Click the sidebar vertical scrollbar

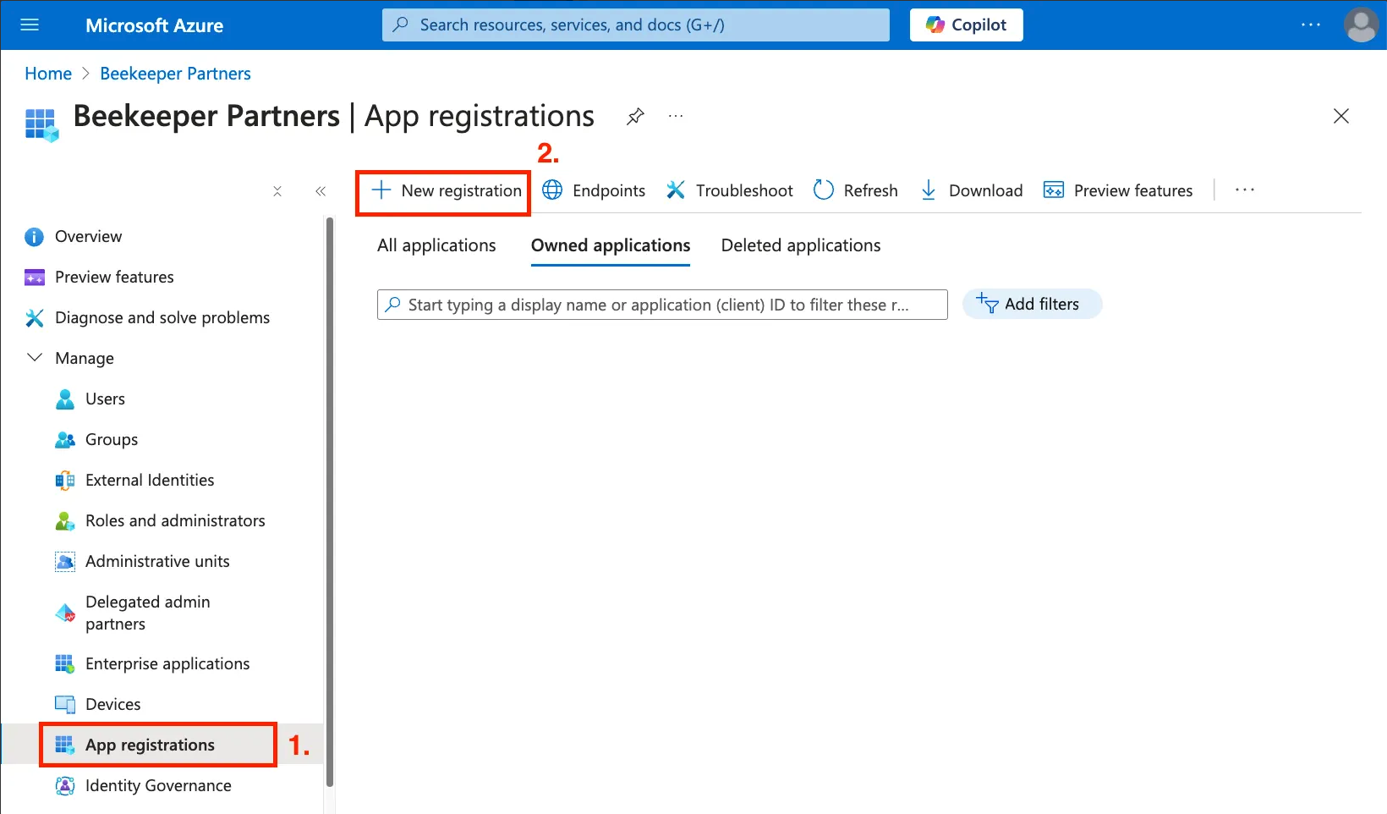click(x=330, y=503)
